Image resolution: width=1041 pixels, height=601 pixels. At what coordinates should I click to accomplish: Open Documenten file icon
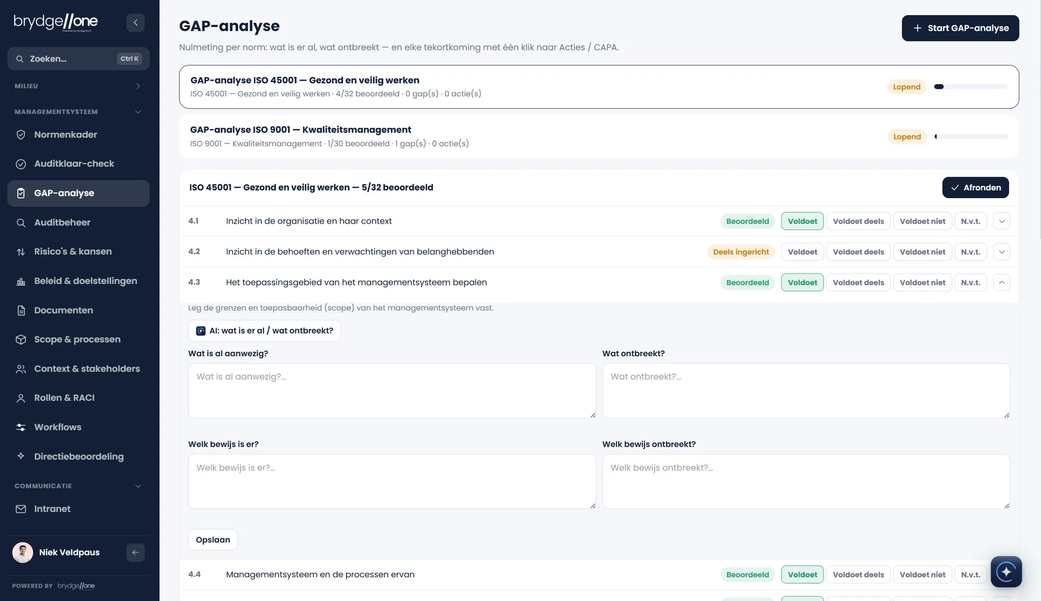(21, 310)
